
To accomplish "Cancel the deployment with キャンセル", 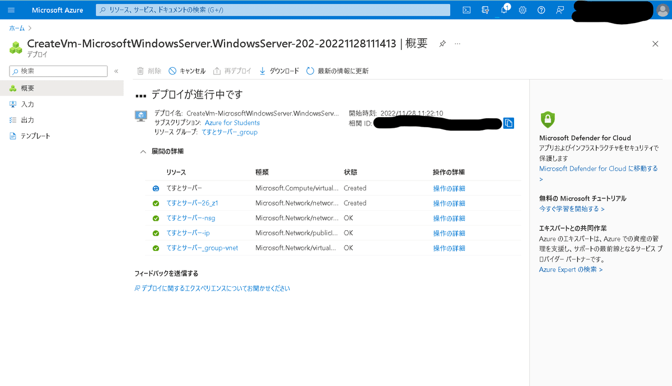I will pos(188,71).
